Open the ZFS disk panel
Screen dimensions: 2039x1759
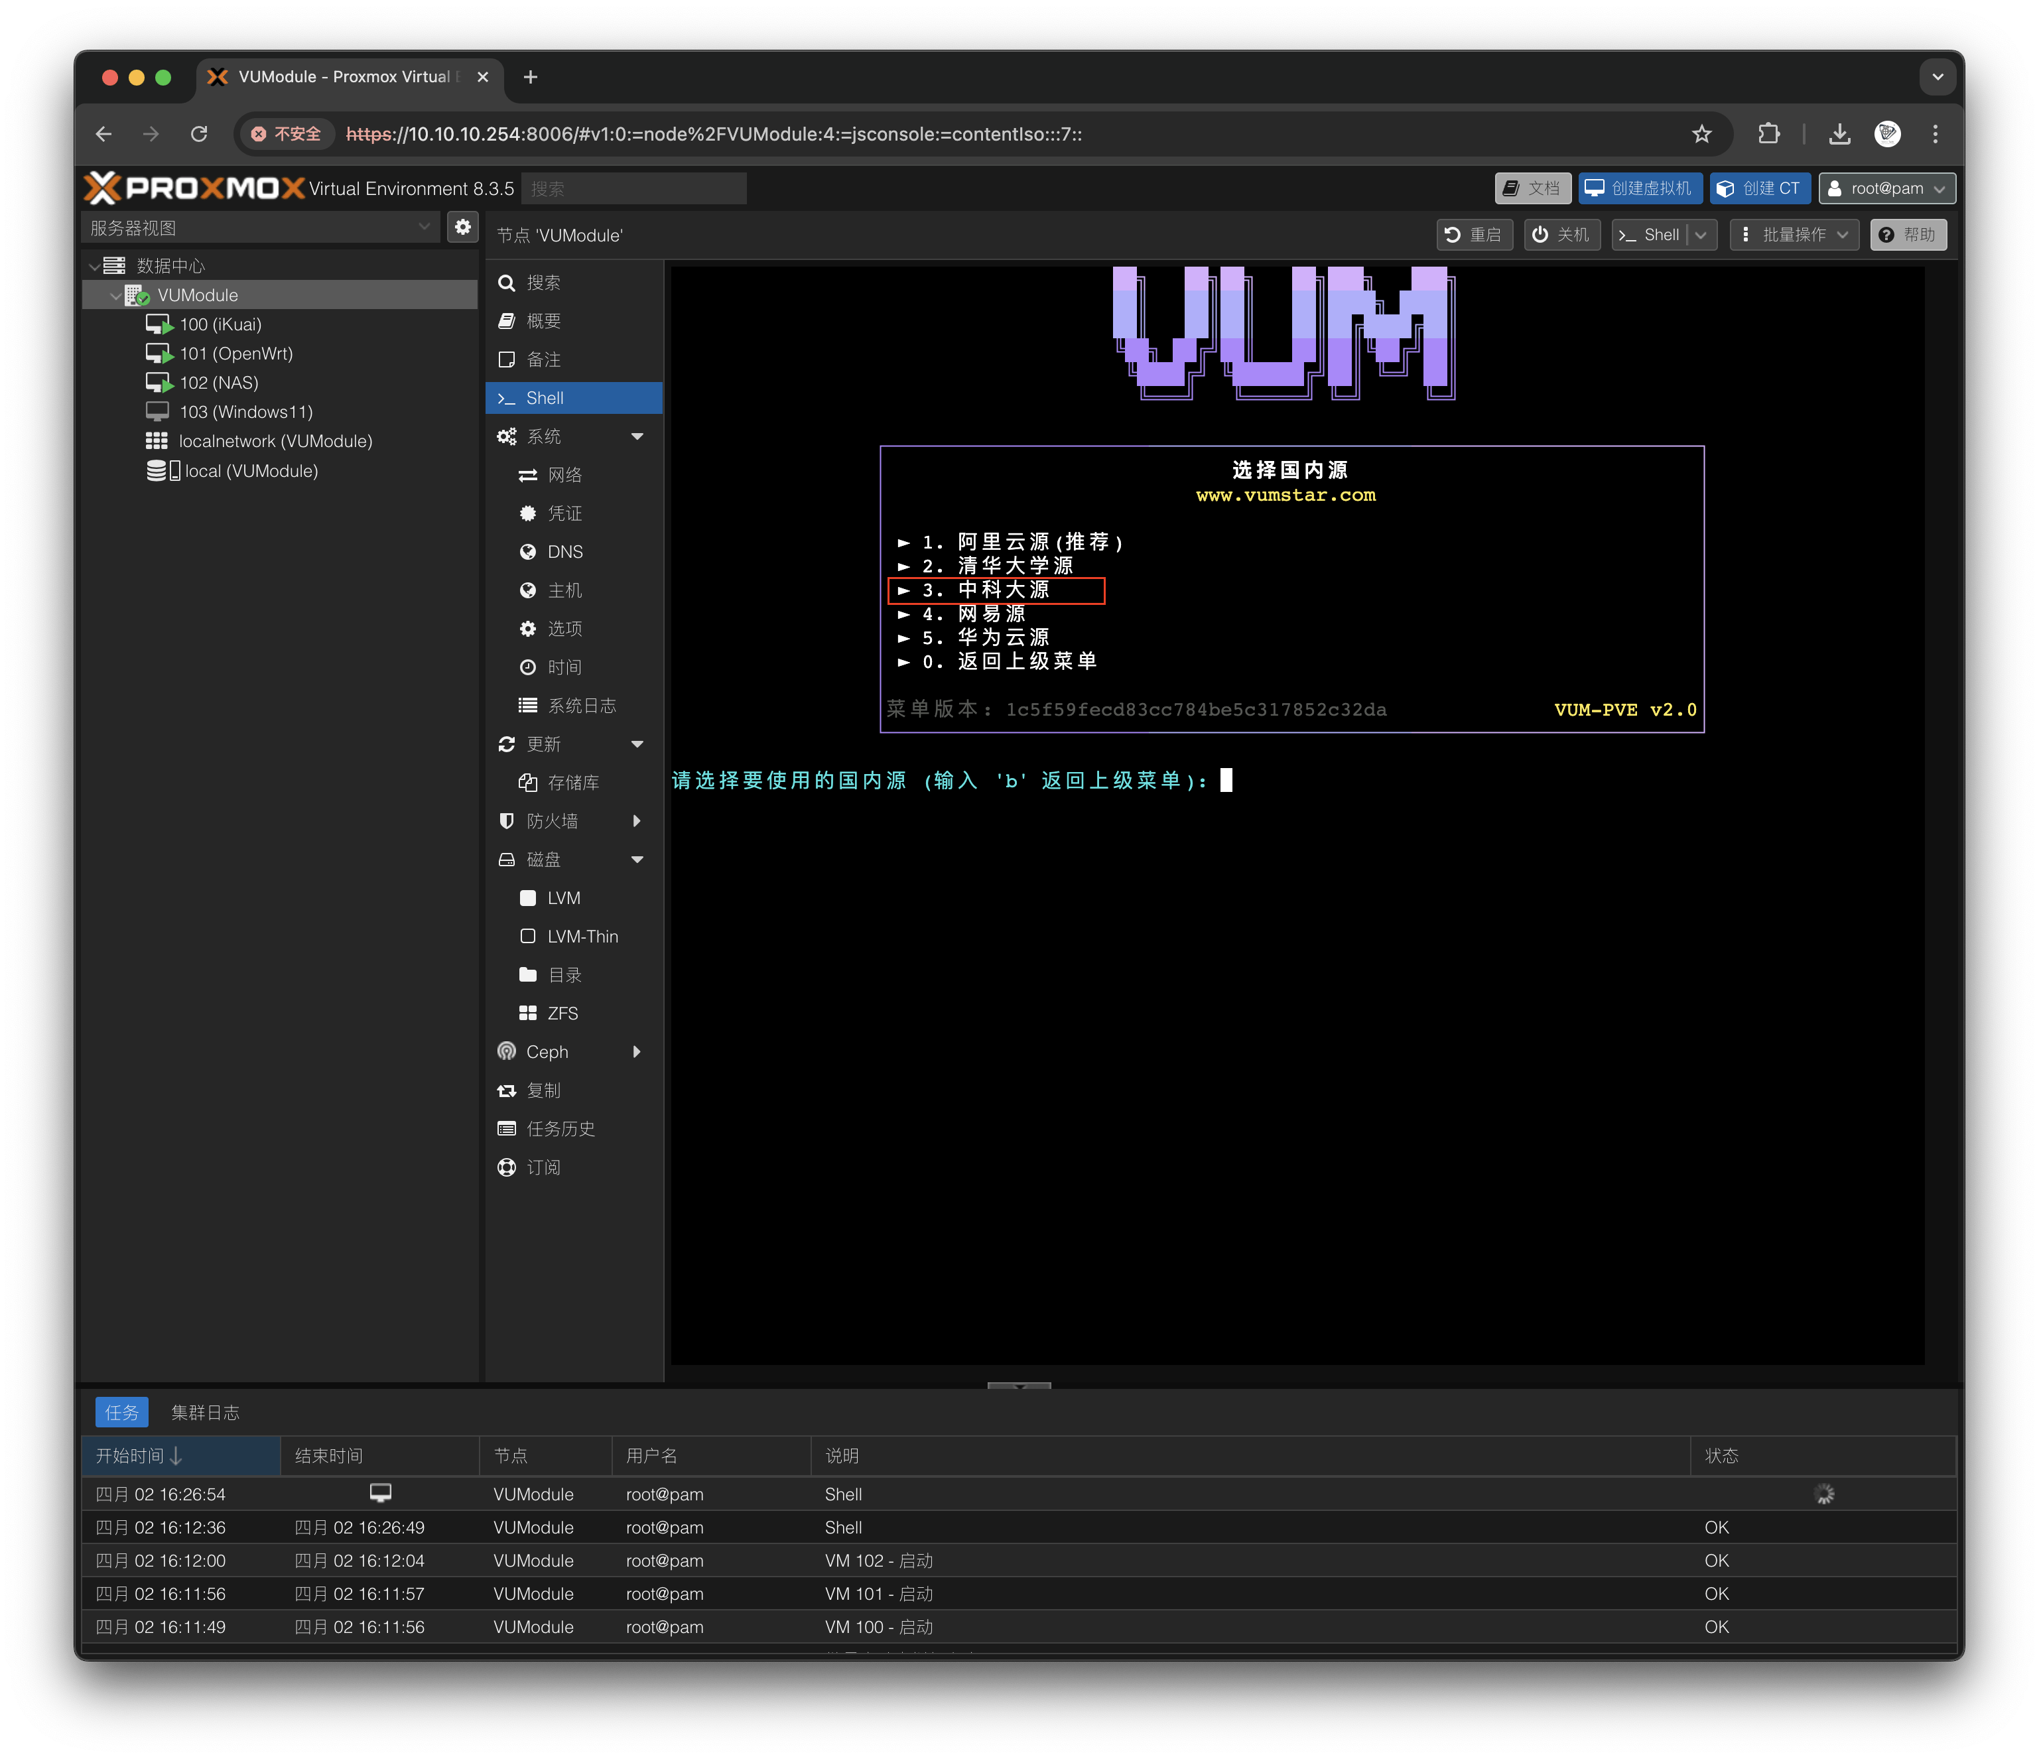pos(563,1012)
